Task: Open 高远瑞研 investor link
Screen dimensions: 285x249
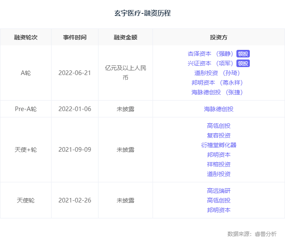Action: [x=219, y=191]
